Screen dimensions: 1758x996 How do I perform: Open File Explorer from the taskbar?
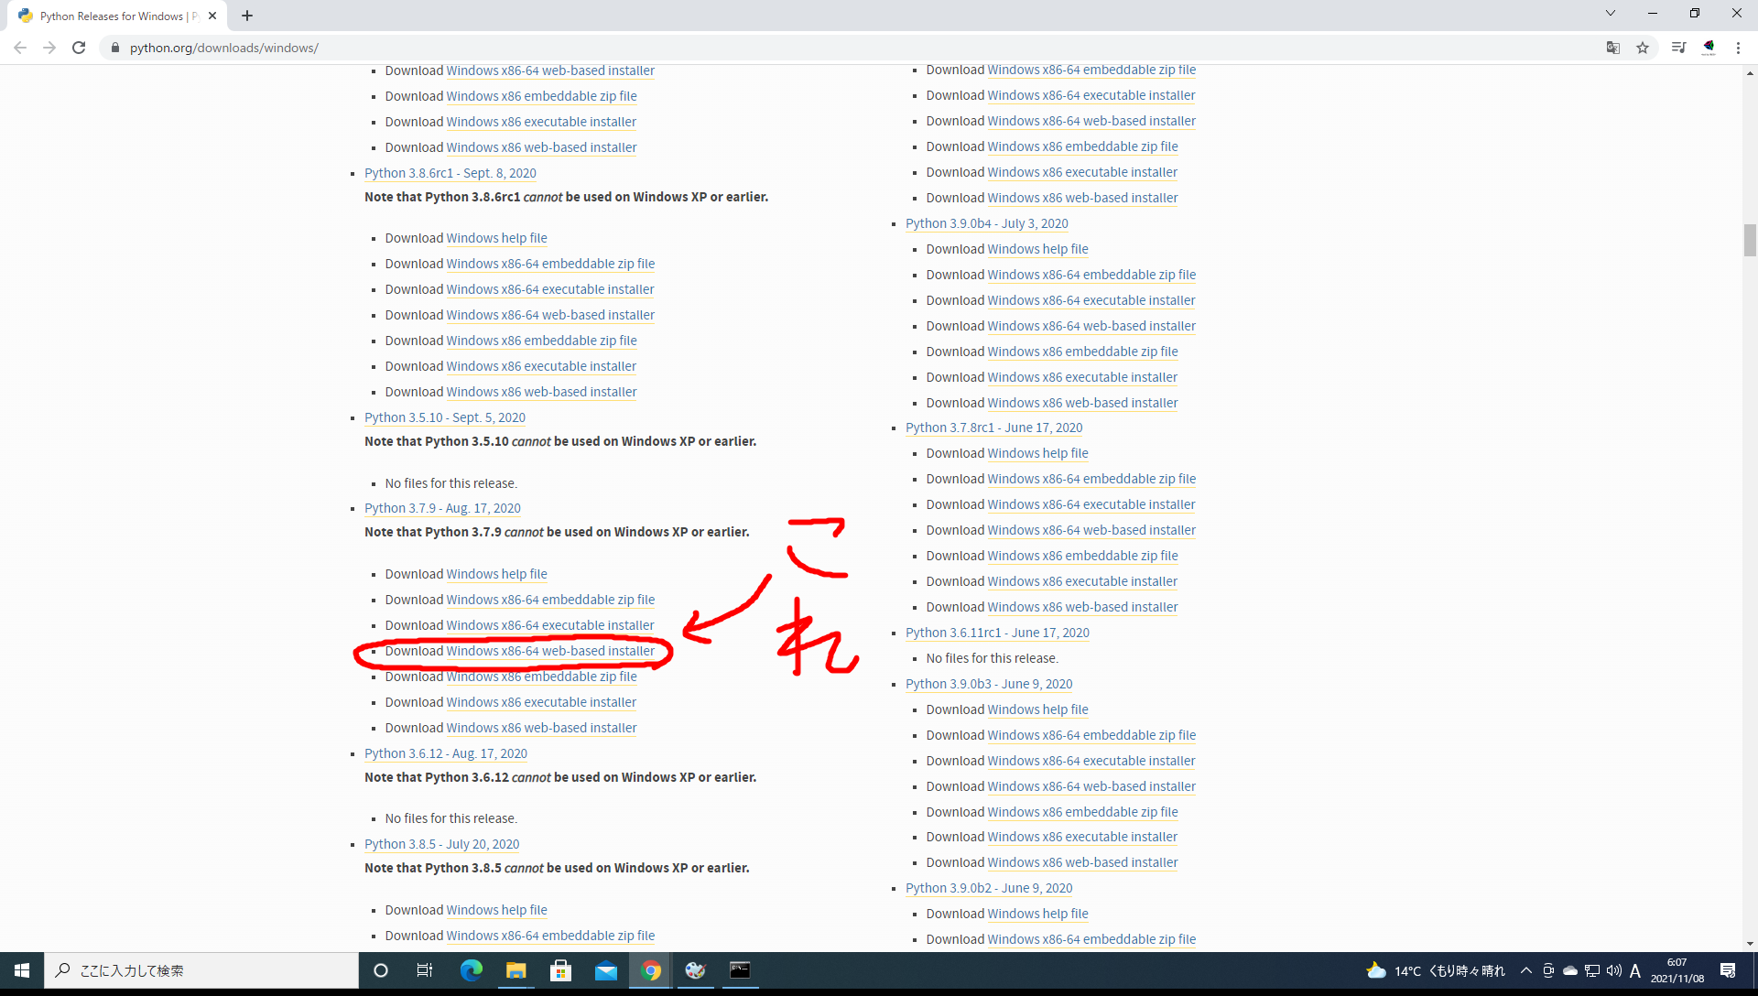(x=515, y=970)
